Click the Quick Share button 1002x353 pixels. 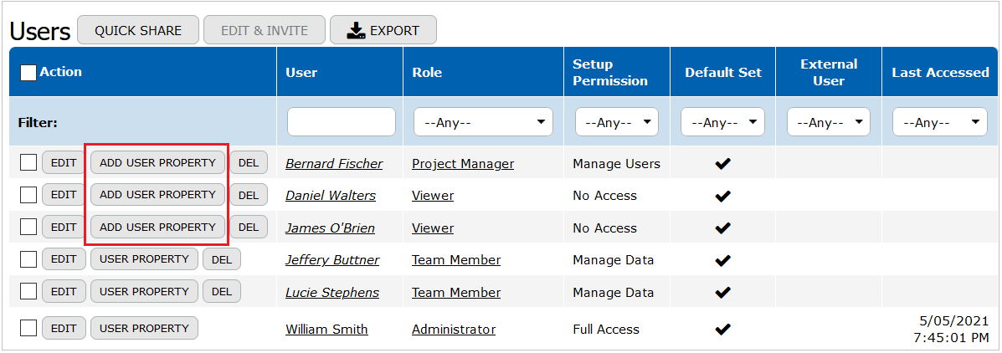[138, 30]
